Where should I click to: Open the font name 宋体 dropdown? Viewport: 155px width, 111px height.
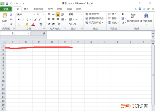point(35,15)
